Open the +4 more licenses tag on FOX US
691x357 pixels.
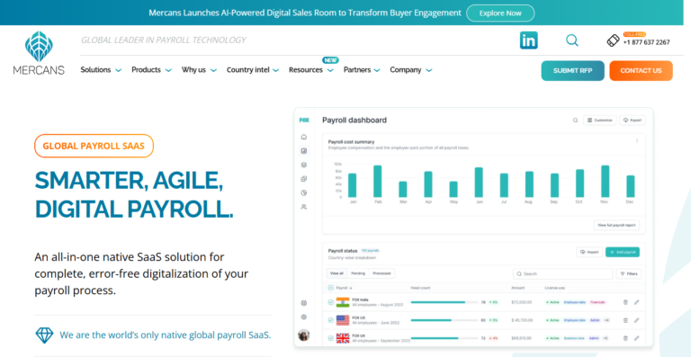pyautogui.click(x=606, y=320)
